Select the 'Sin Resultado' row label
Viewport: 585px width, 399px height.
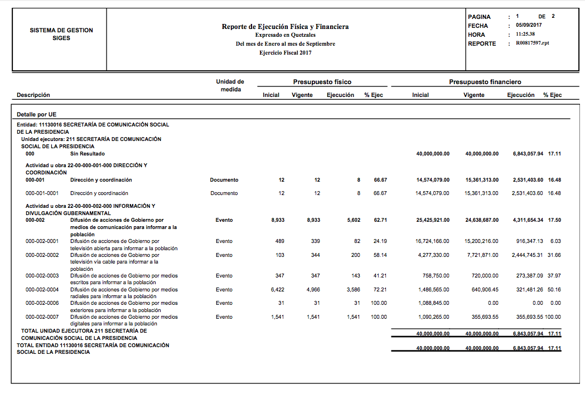pyautogui.click(x=87, y=154)
